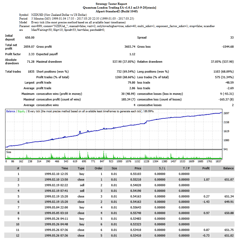
Task: Click the balance cell 650.88
Action: (x=229, y=213)
